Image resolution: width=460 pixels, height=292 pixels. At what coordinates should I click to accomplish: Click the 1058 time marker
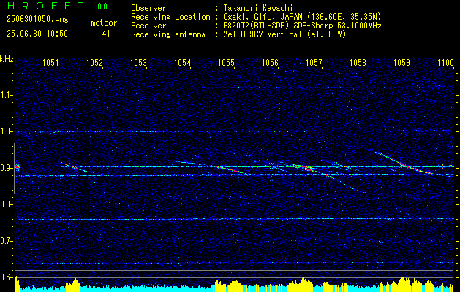(358, 62)
